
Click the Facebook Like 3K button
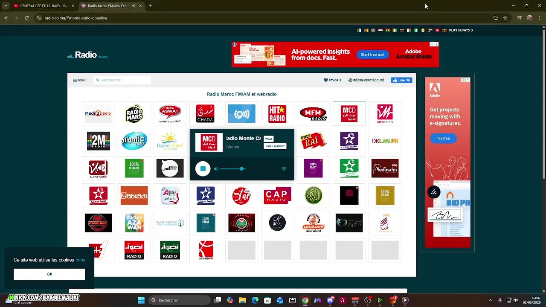tap(401, 80)
